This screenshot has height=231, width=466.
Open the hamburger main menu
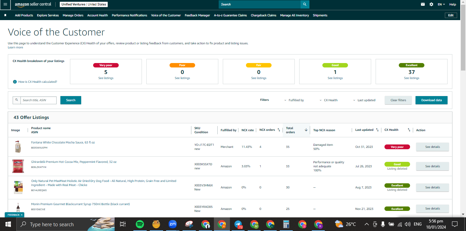5,4
